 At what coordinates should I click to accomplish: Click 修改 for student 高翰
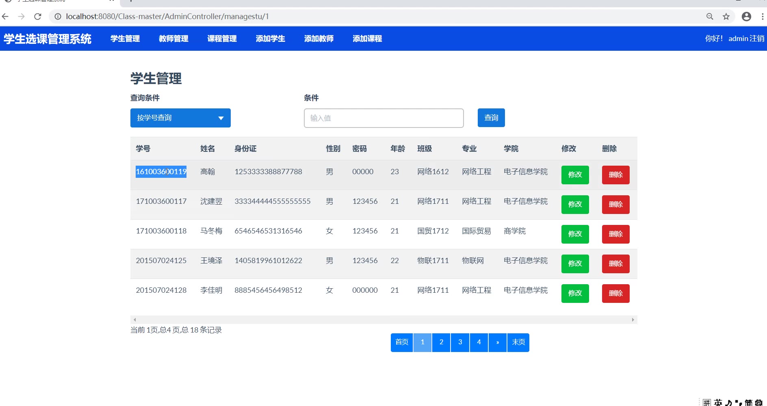tap(575, 175)
